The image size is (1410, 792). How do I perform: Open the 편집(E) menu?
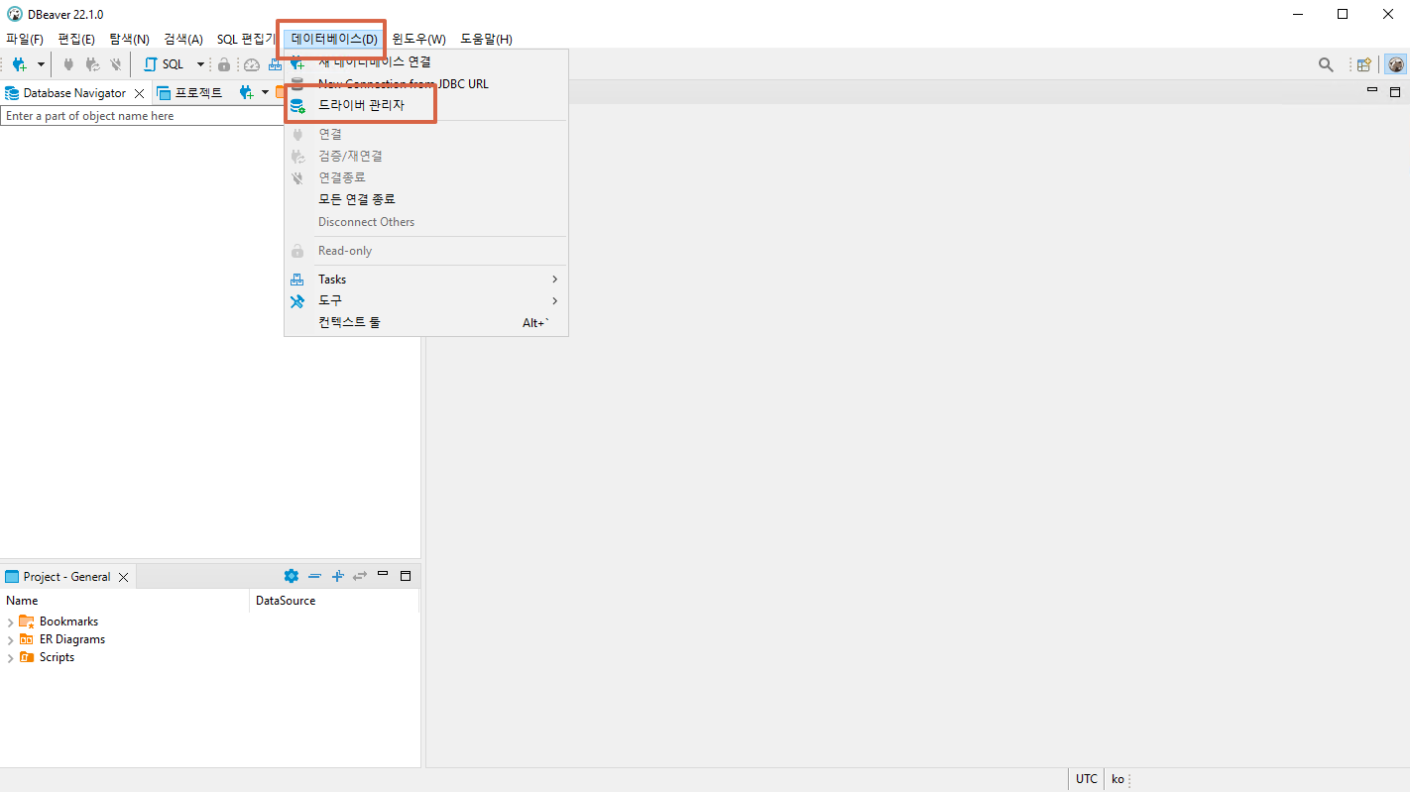76,39
